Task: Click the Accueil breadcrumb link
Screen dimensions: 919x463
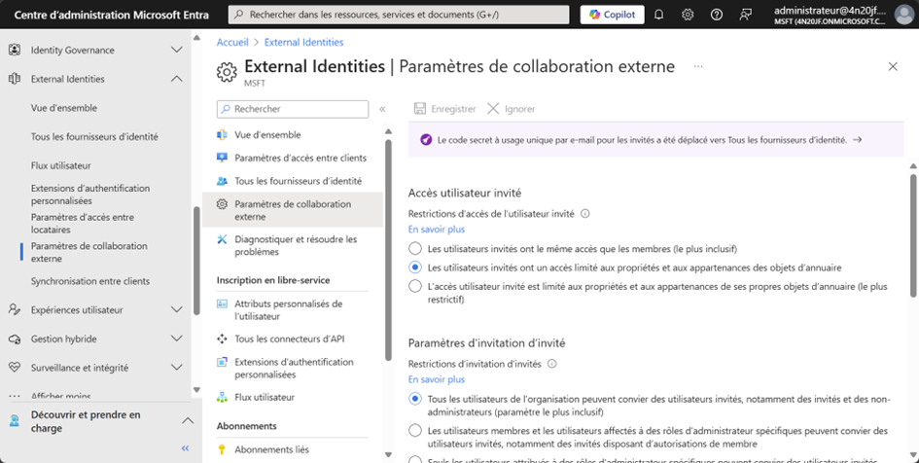Action: 231,43
